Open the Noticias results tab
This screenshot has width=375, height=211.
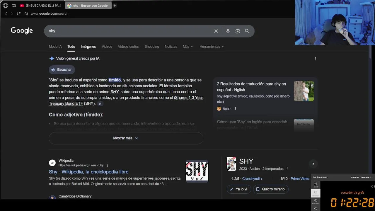[171, 47]
